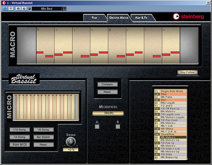Select highlighted E2 8th Melodic style
The height and width of the screenshot is (165, 212).
pos(170,137)
